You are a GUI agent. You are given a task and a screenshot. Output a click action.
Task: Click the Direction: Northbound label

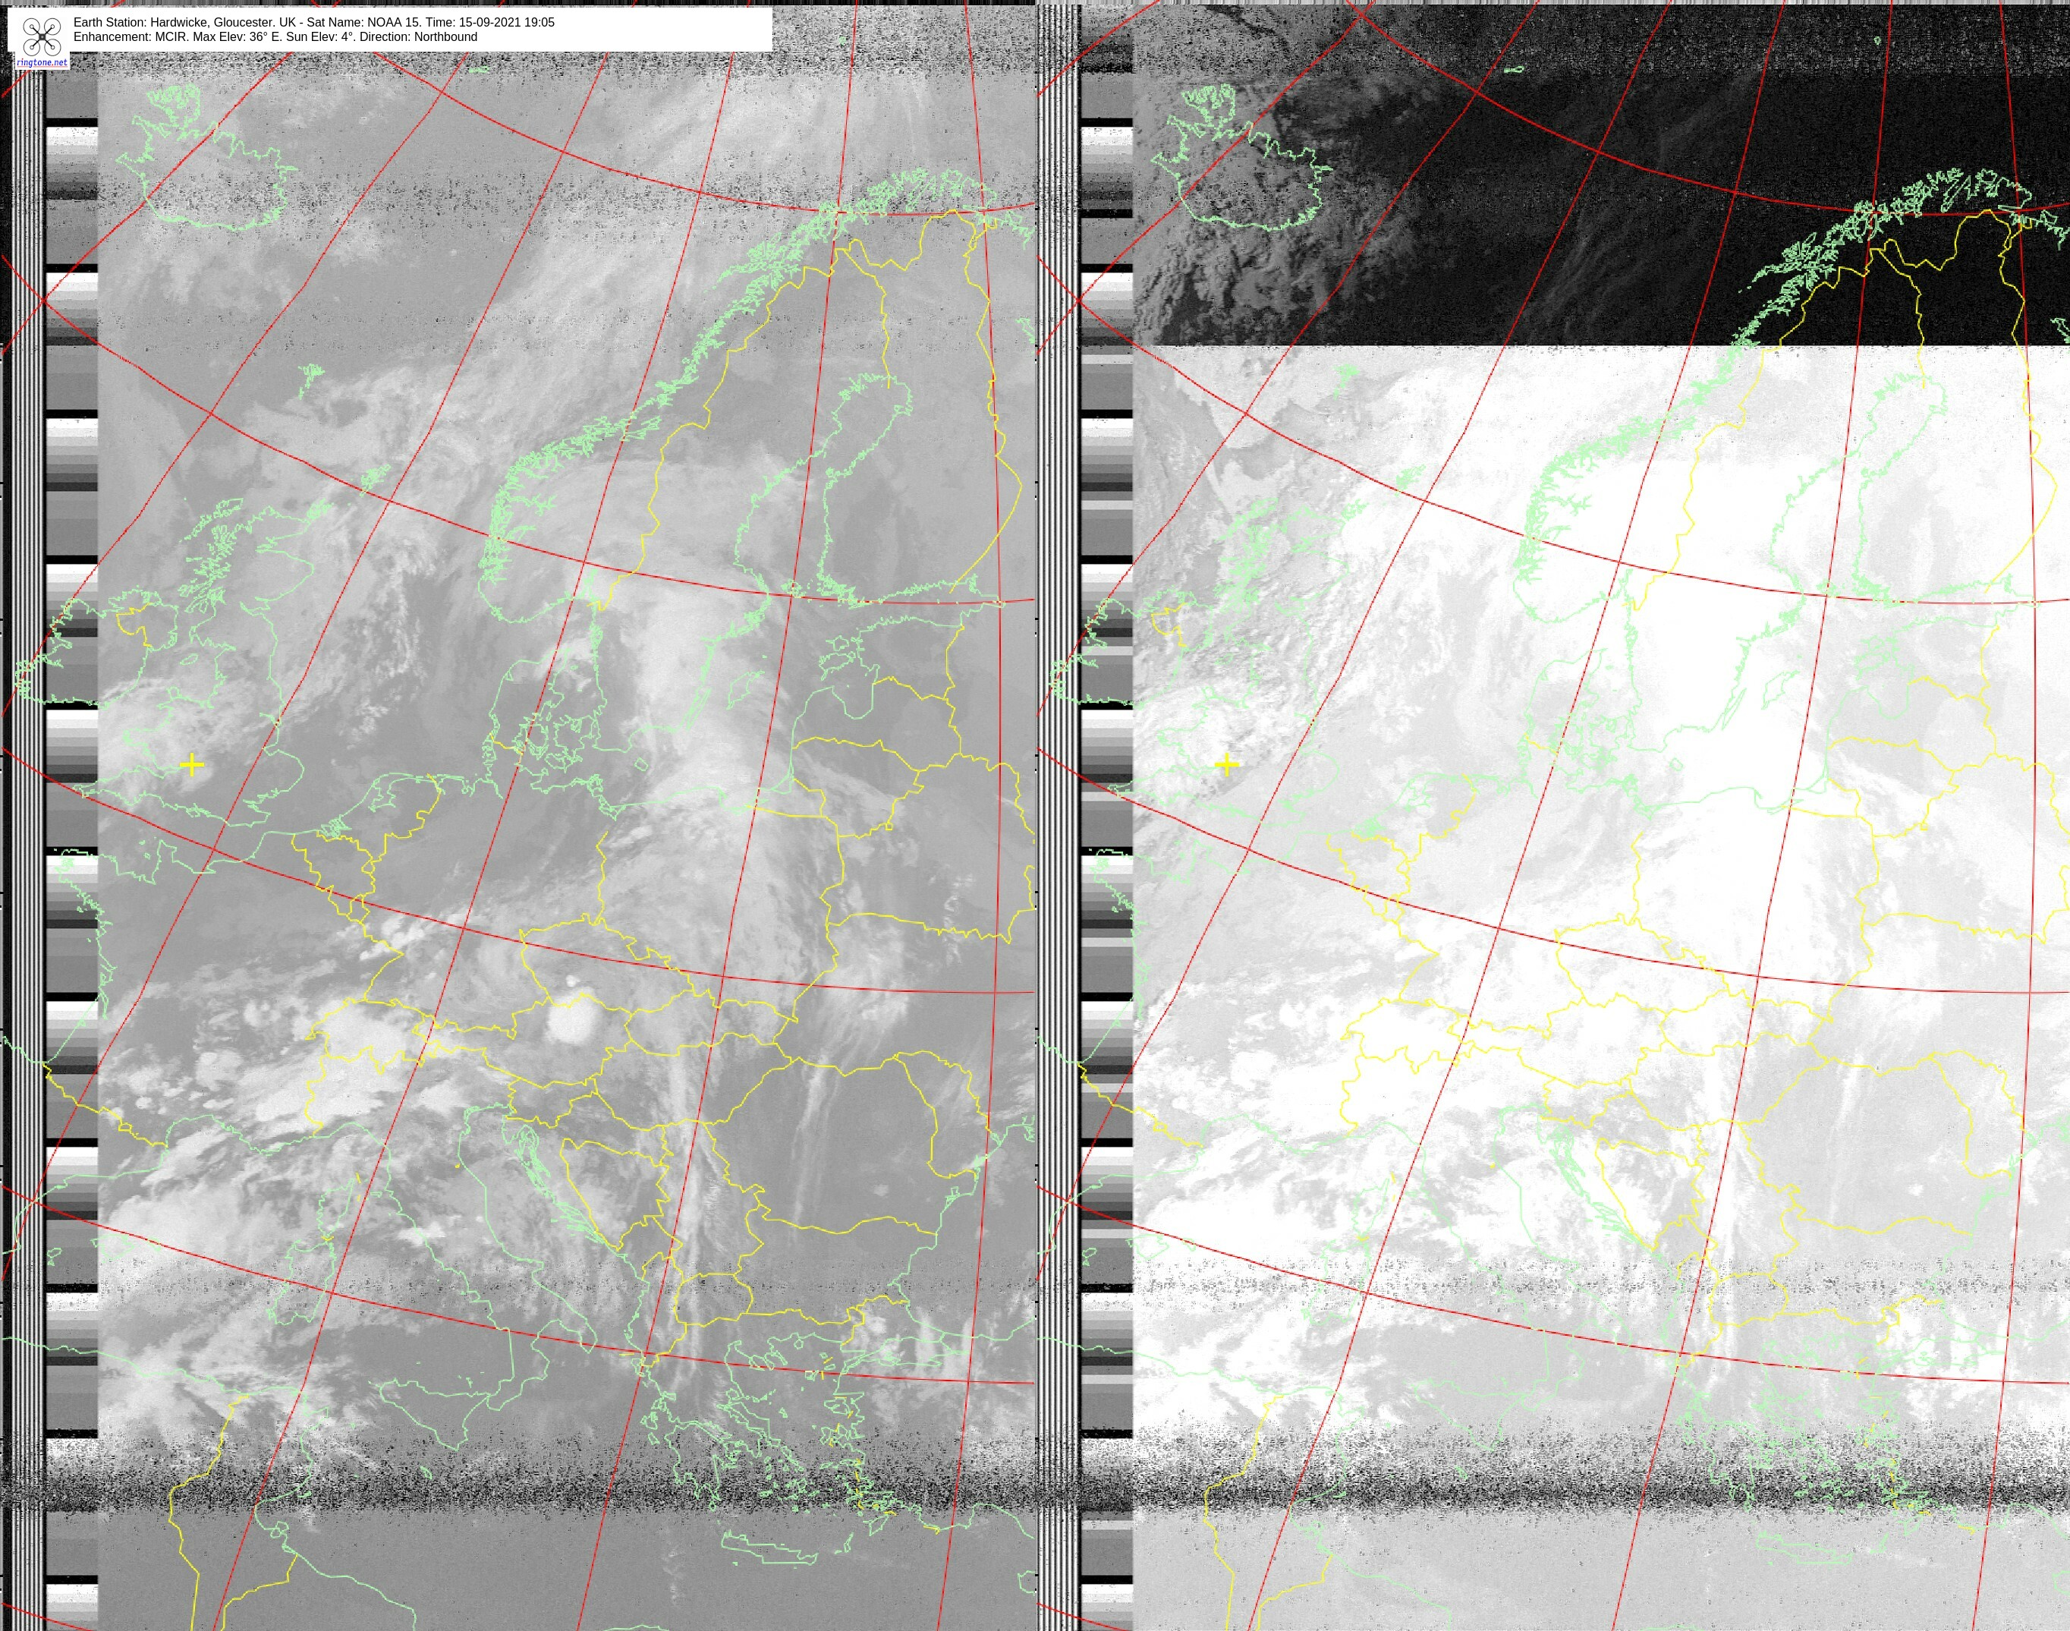click(x=418, y=37)
